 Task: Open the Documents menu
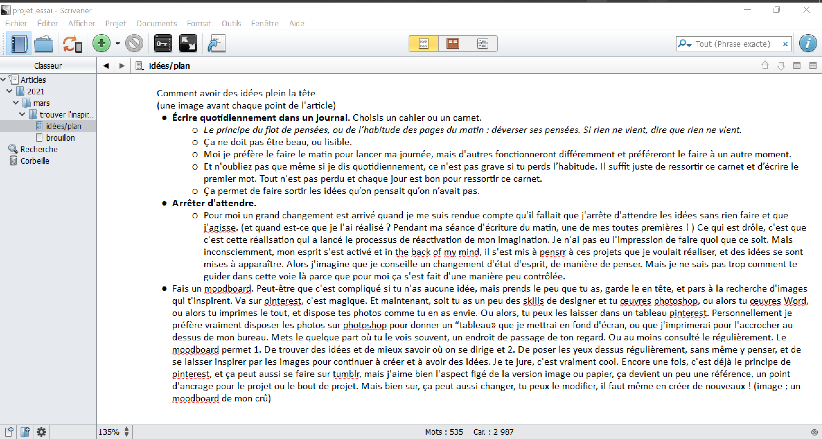[x=156, y=23]
